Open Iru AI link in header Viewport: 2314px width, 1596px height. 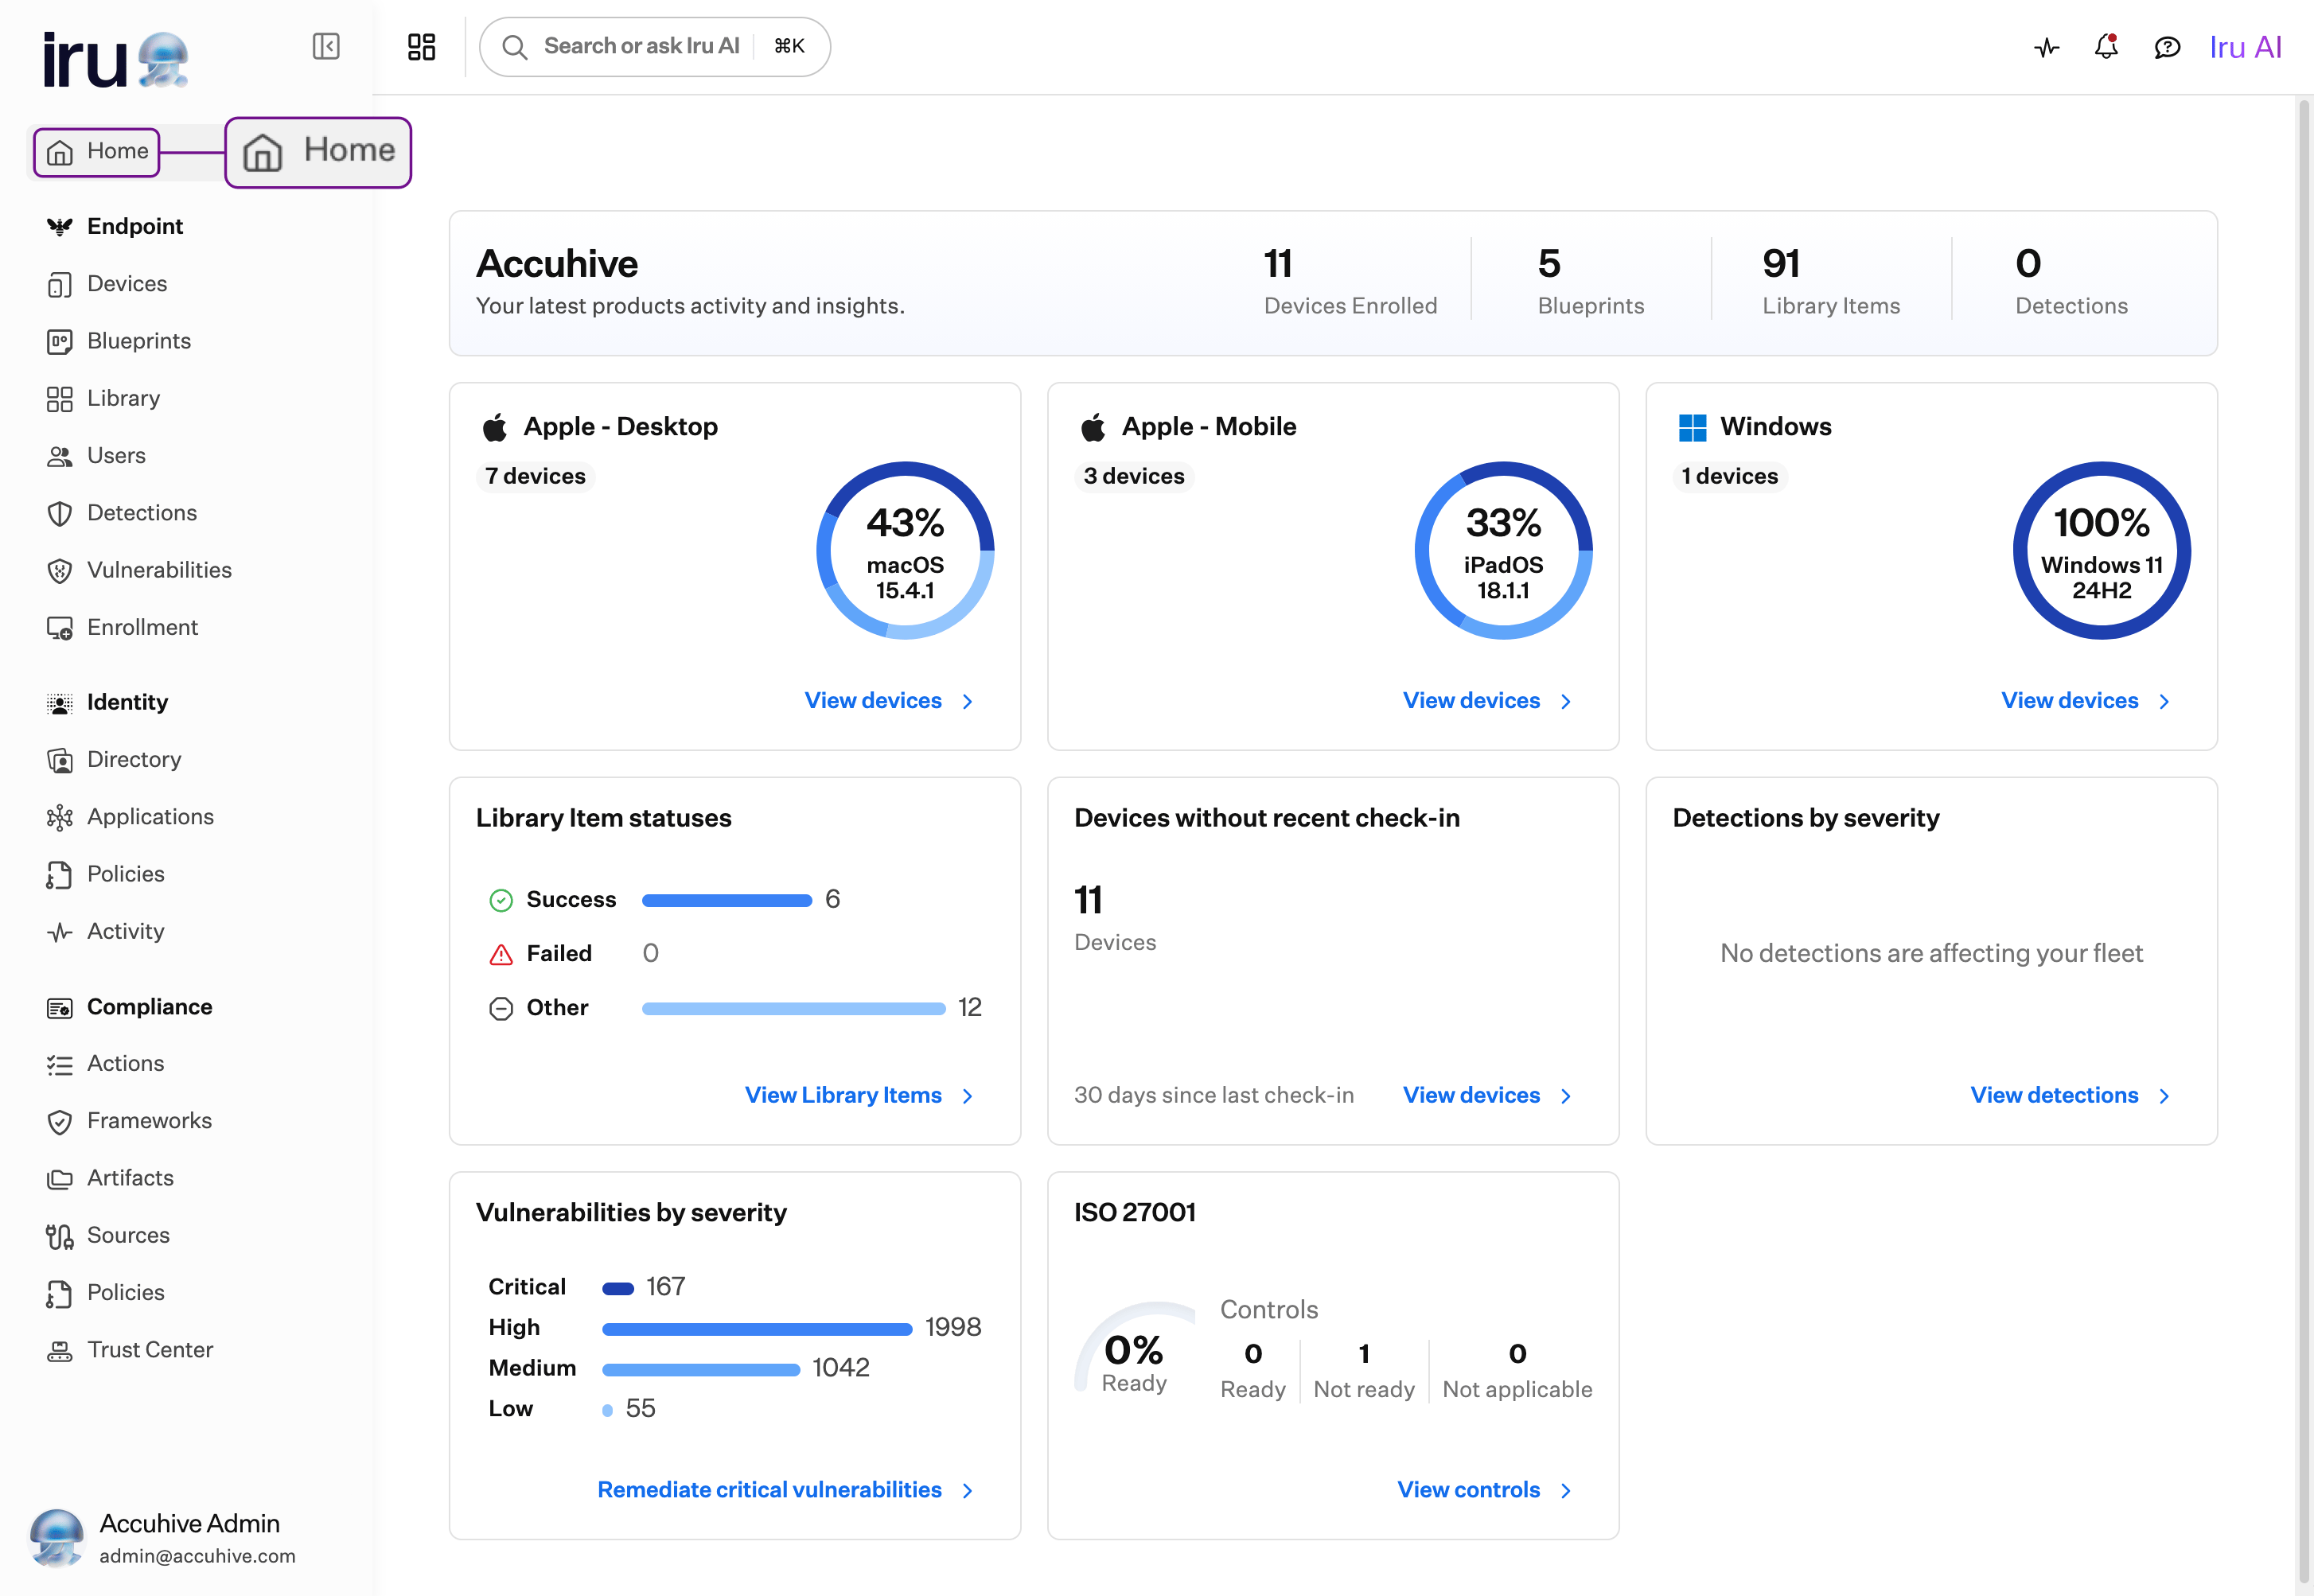pos(2245,47)
